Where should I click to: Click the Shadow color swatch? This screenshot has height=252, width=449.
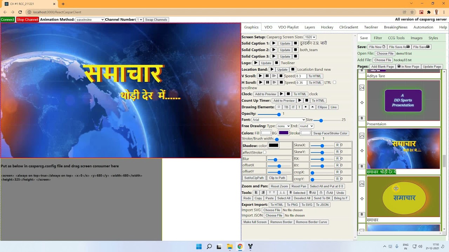click(274, 146)
